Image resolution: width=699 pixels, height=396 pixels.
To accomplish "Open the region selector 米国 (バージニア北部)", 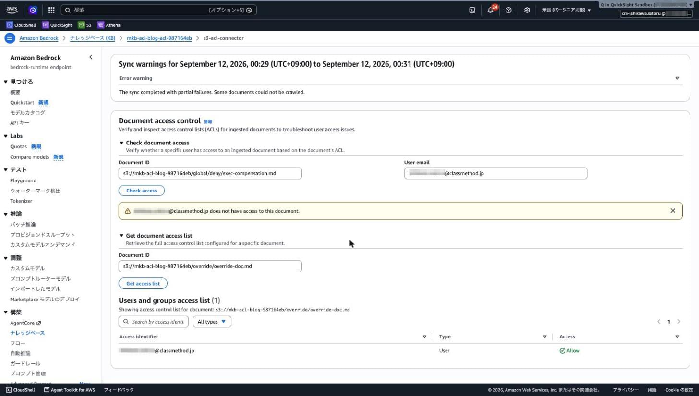I will [x=566, y=10].
